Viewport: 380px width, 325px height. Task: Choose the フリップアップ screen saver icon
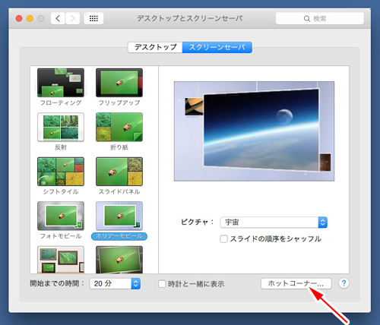(119, 83)
